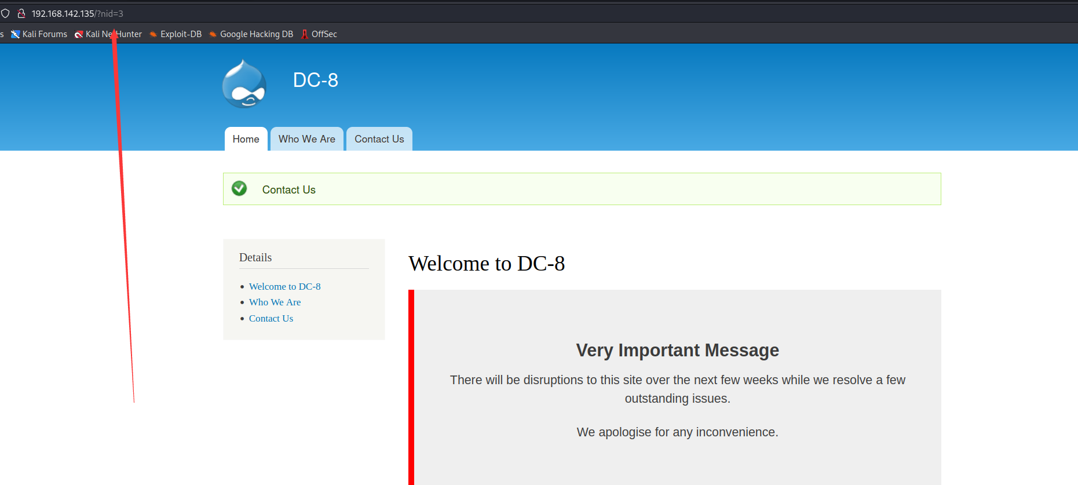The image size is (1078, 485).
Task: Click the tracking protection shield icon
Action: click(x=5, y=13)
